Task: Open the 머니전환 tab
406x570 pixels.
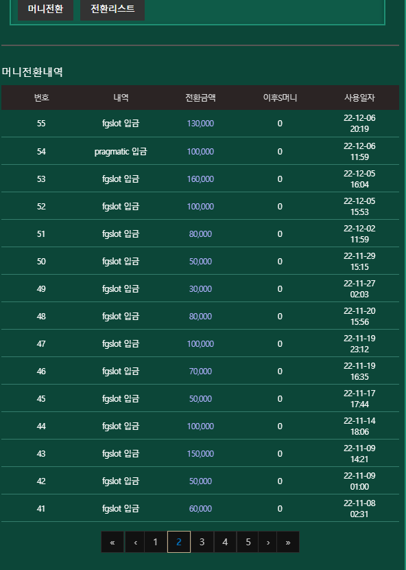Action: [x=45, y=9]
